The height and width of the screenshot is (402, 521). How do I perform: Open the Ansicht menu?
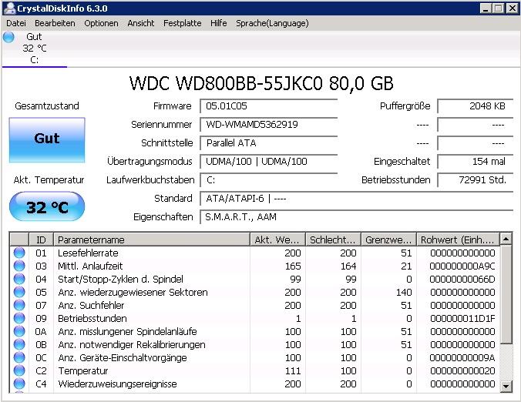click(x=140, y=23)
